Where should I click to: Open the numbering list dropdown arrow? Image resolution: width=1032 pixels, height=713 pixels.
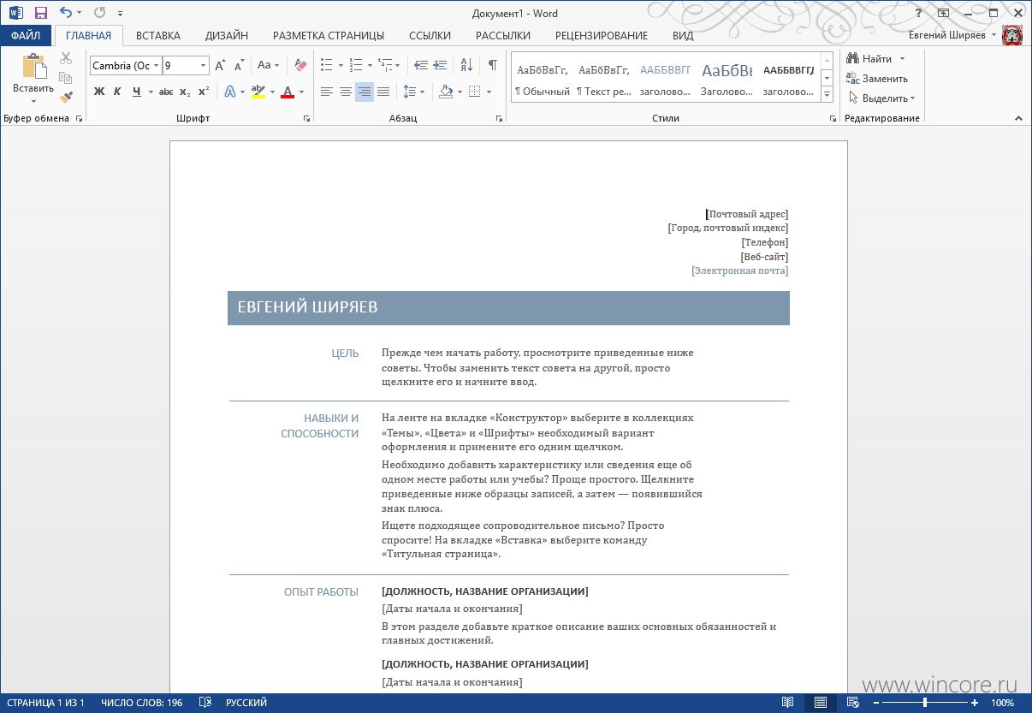click(370, 65)
